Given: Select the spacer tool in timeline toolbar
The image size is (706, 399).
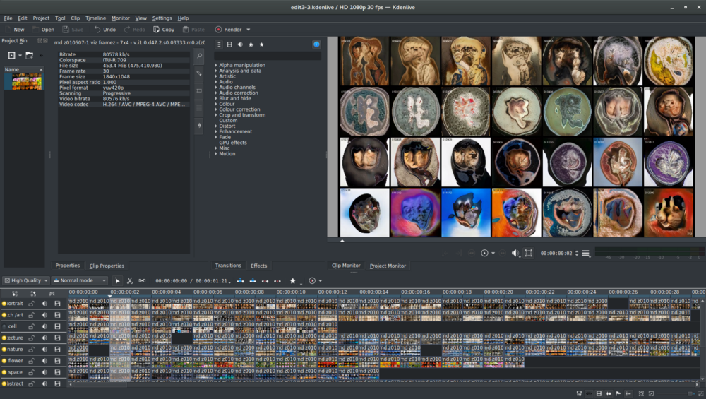Looking at the screenshot, I should point(140,281).
